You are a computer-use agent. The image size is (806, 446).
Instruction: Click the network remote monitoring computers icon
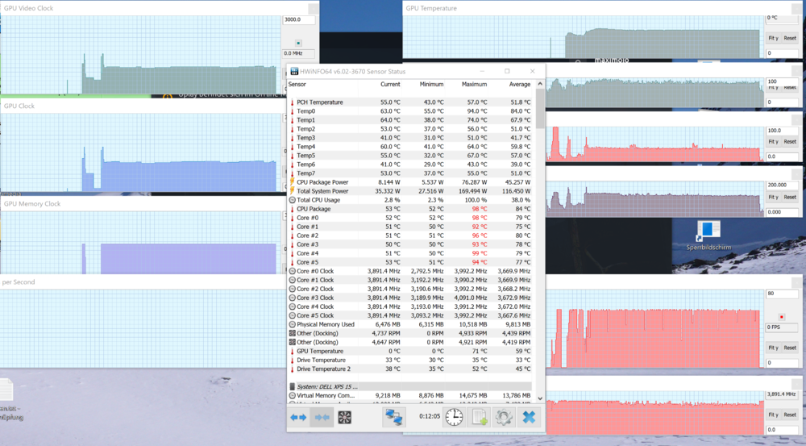[393, 417]
